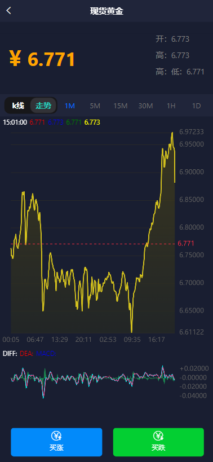The width and height of the screenshot is (213, 462).
Task: Click the yen icon on 买涨 button
Action: [x=56, y=435]
